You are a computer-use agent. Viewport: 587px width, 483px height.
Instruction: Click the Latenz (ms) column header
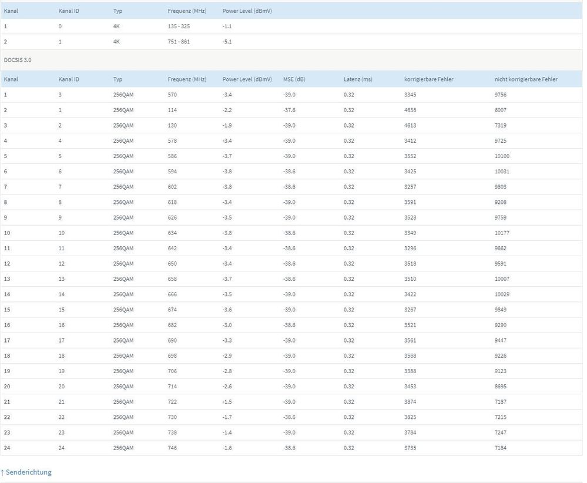tap(358, 79)
